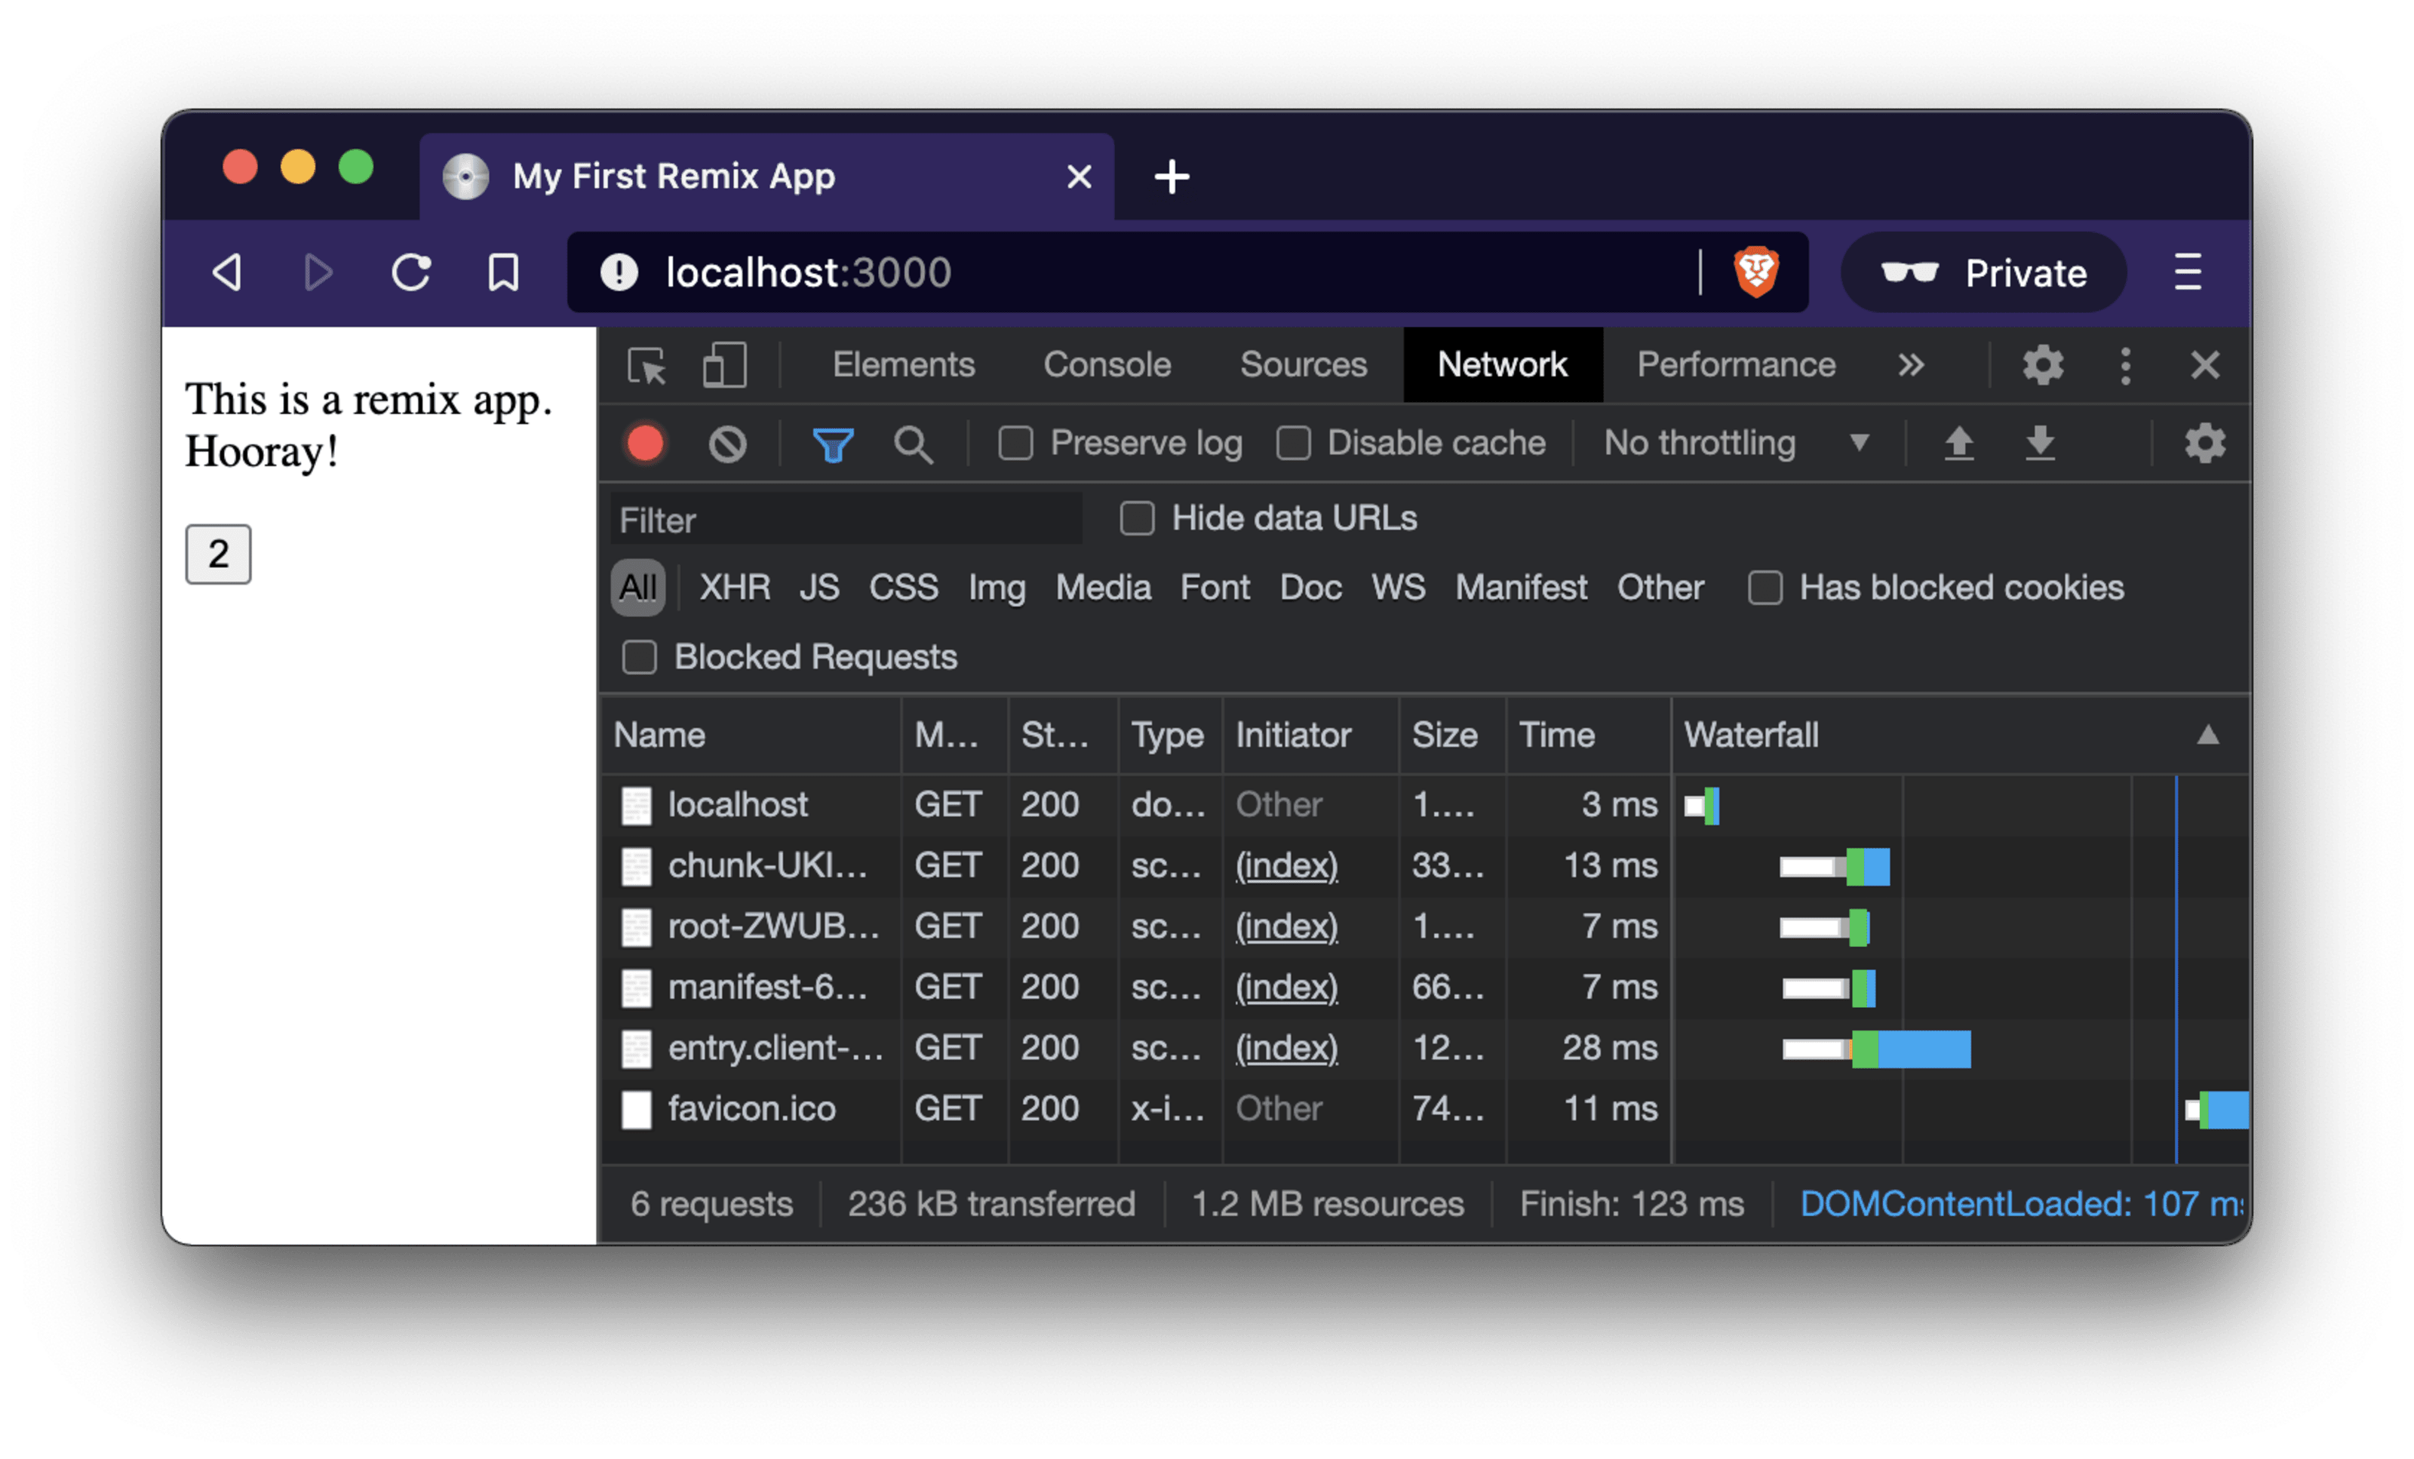Click the Private window button

[x=1984, y=272]
